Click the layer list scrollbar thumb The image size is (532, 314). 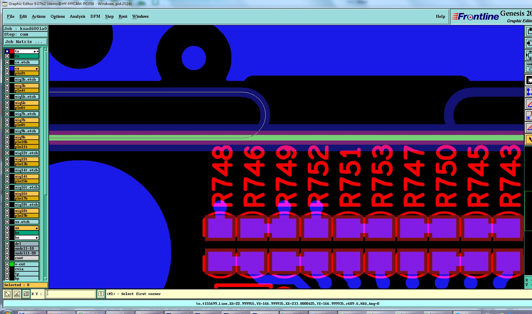tap(45, 123)
